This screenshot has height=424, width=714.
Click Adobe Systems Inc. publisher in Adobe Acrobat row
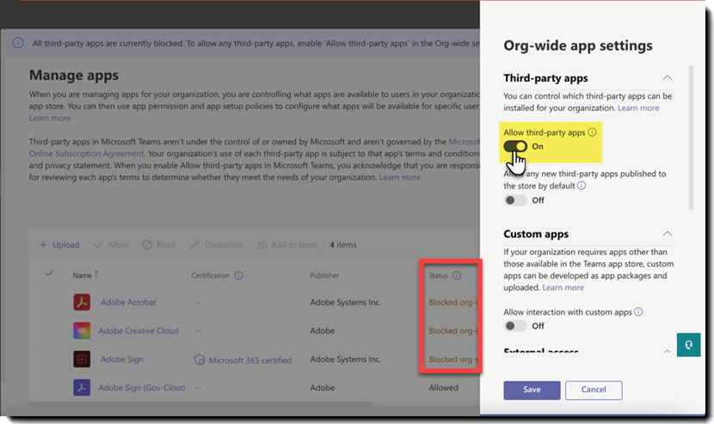point(345,302)
